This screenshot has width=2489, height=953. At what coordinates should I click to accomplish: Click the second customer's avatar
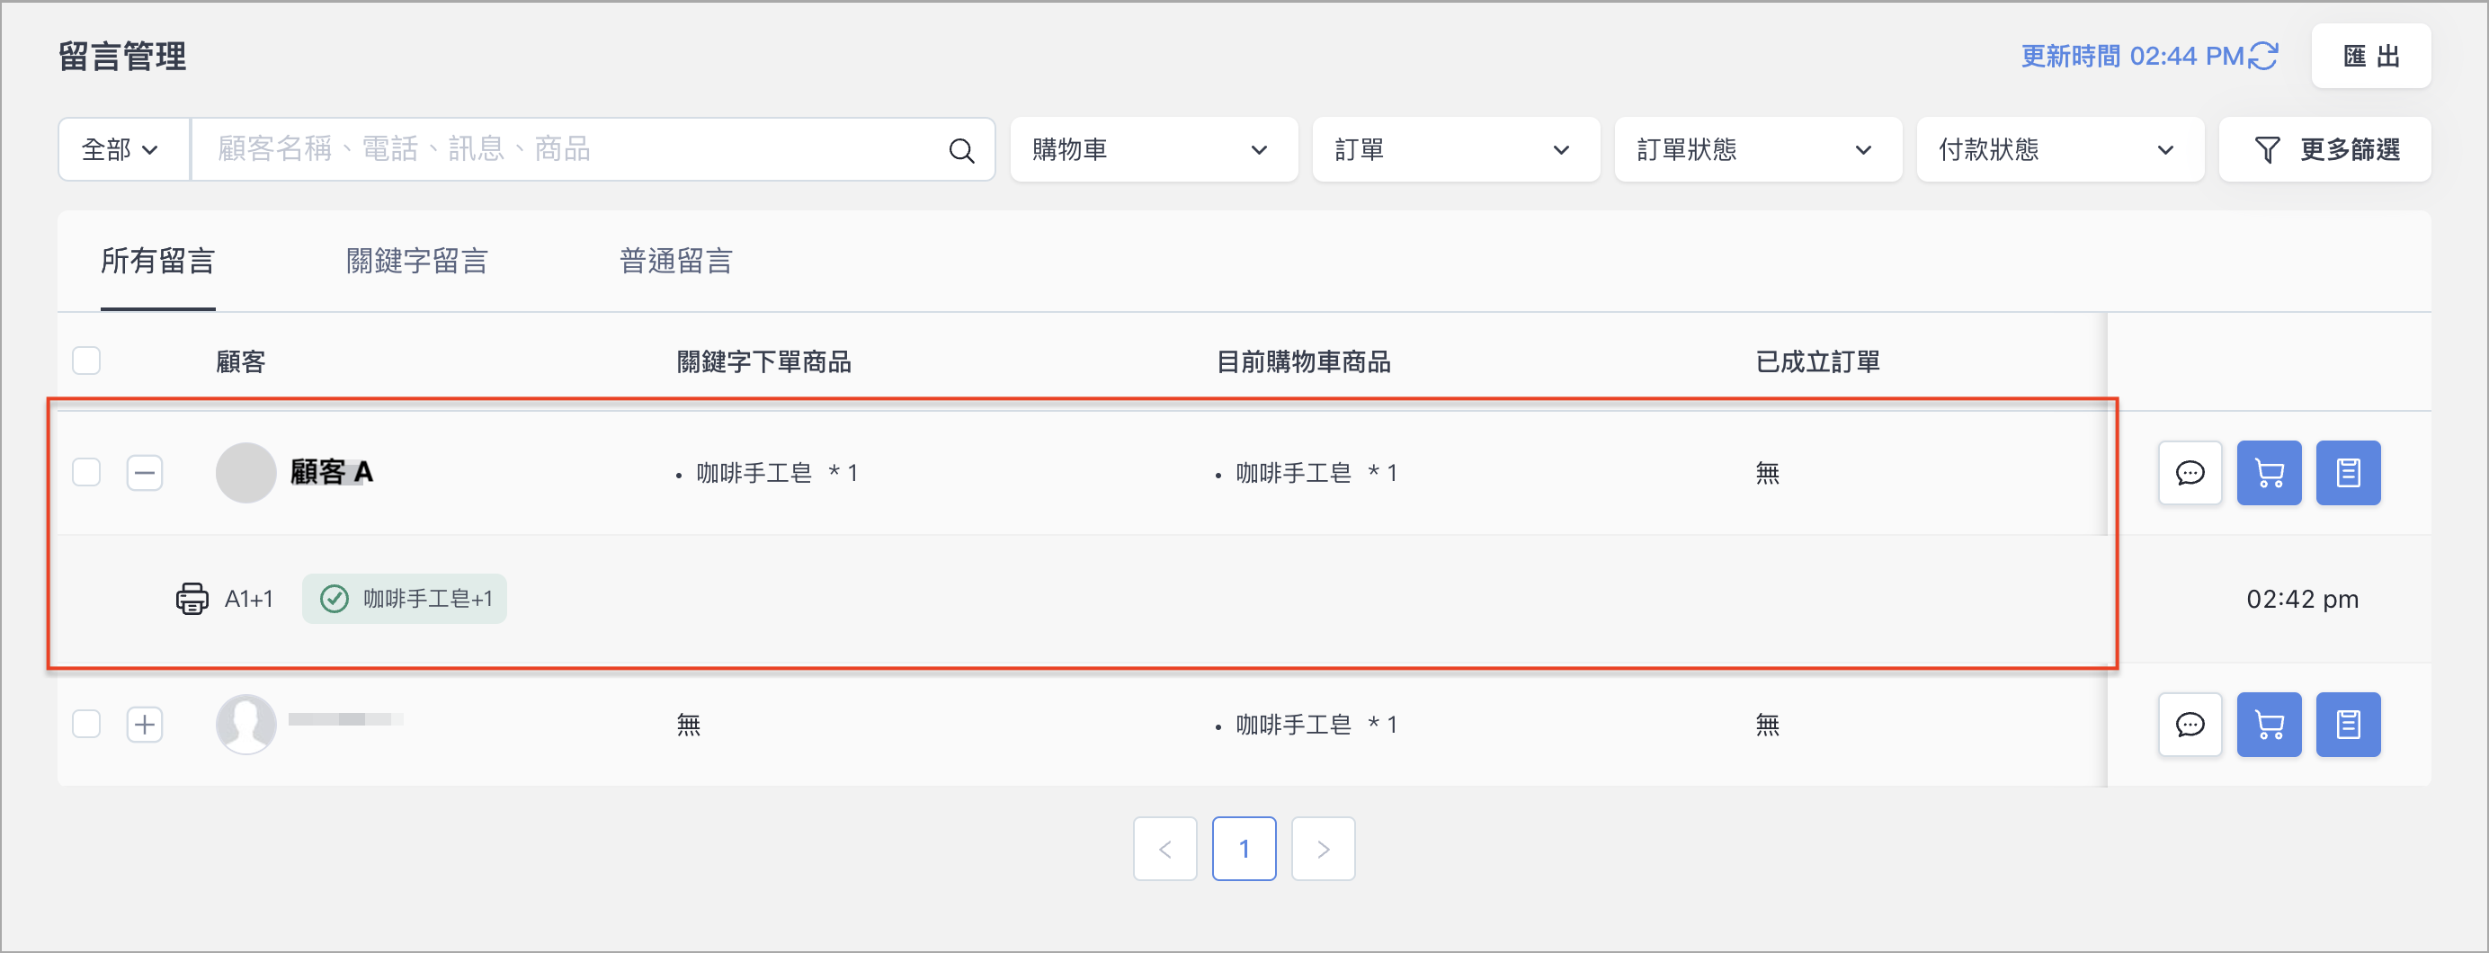click(245, 724)
